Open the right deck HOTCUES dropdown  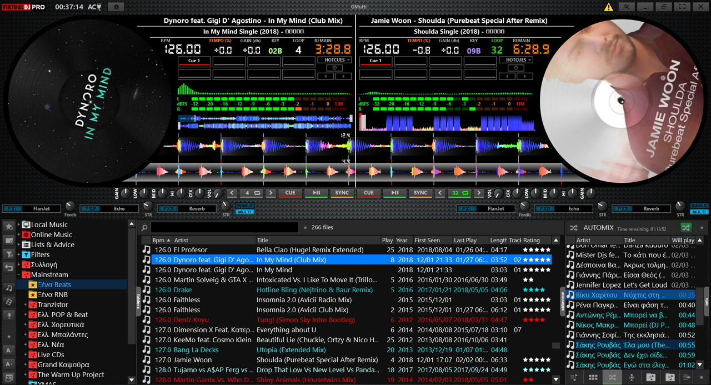pos(516,60)
